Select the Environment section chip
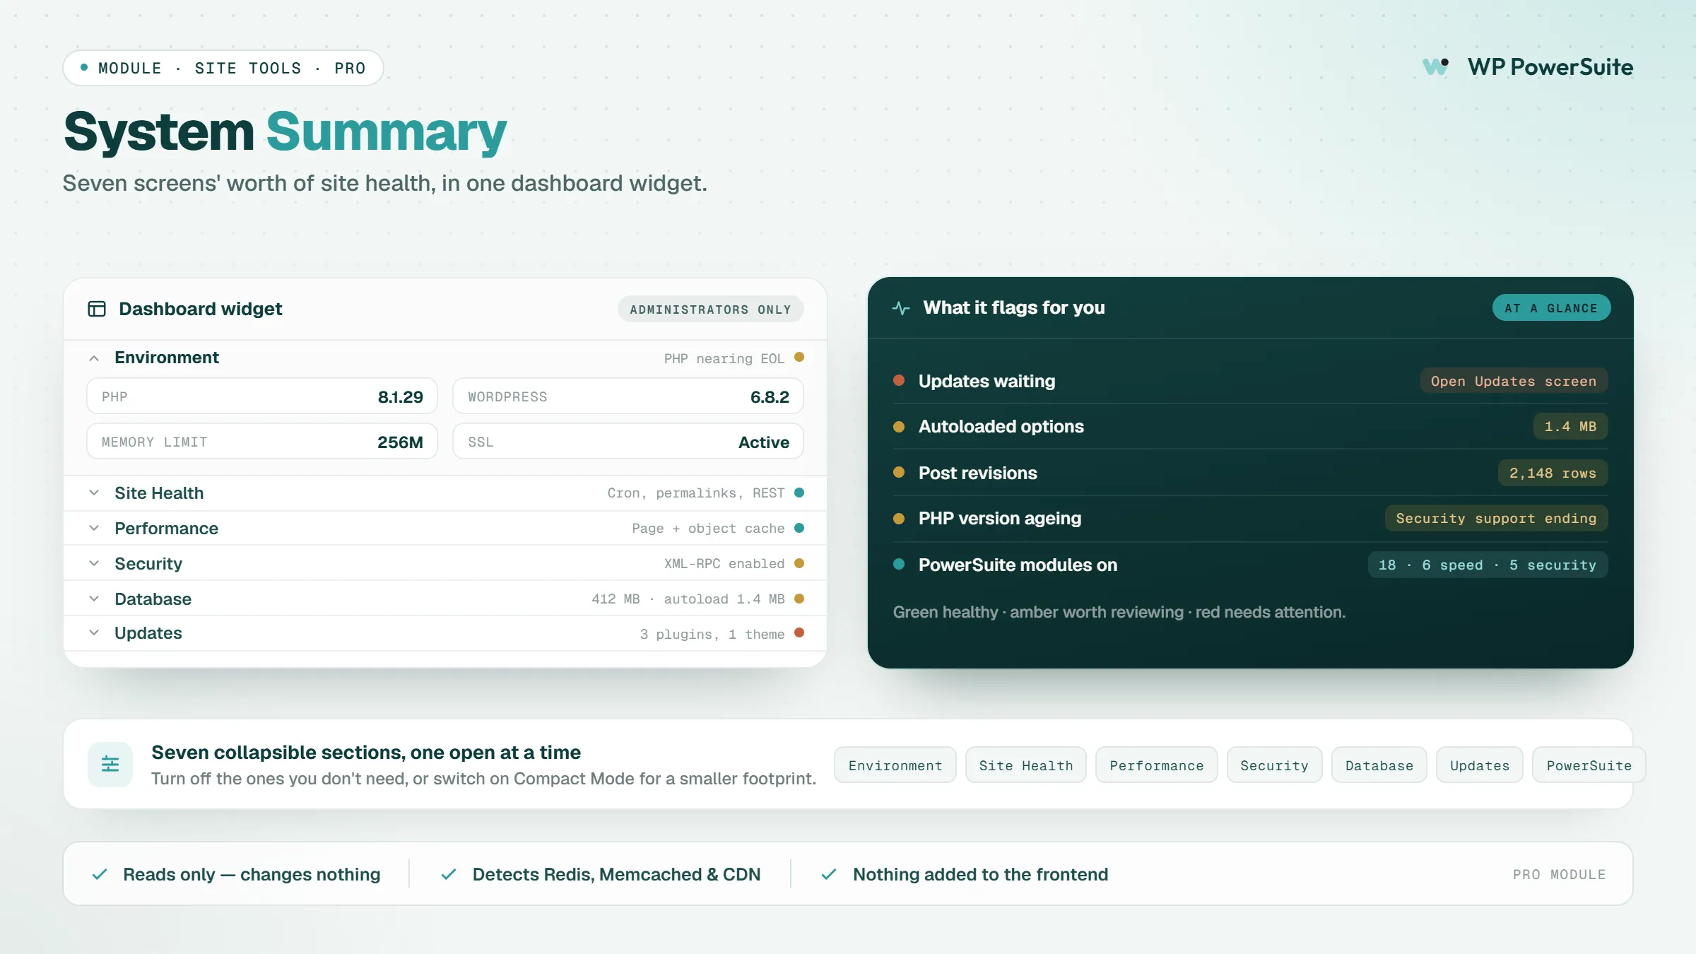The image size is (1696, 954). pos(895,765)
